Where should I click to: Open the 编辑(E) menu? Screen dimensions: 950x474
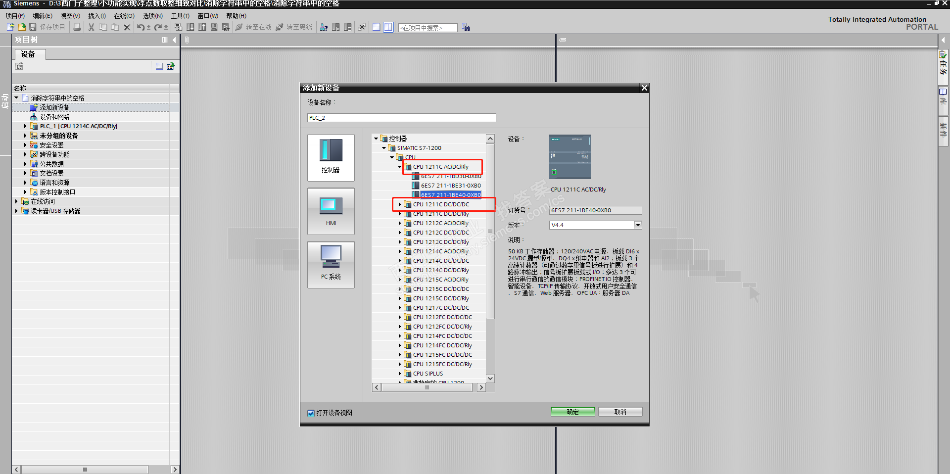click(x=43, y=16)
